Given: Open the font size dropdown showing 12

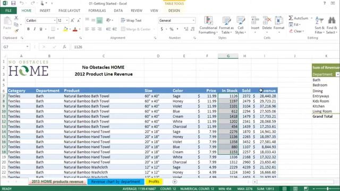Looking at the screenshot, I should [x=67, y=21].
